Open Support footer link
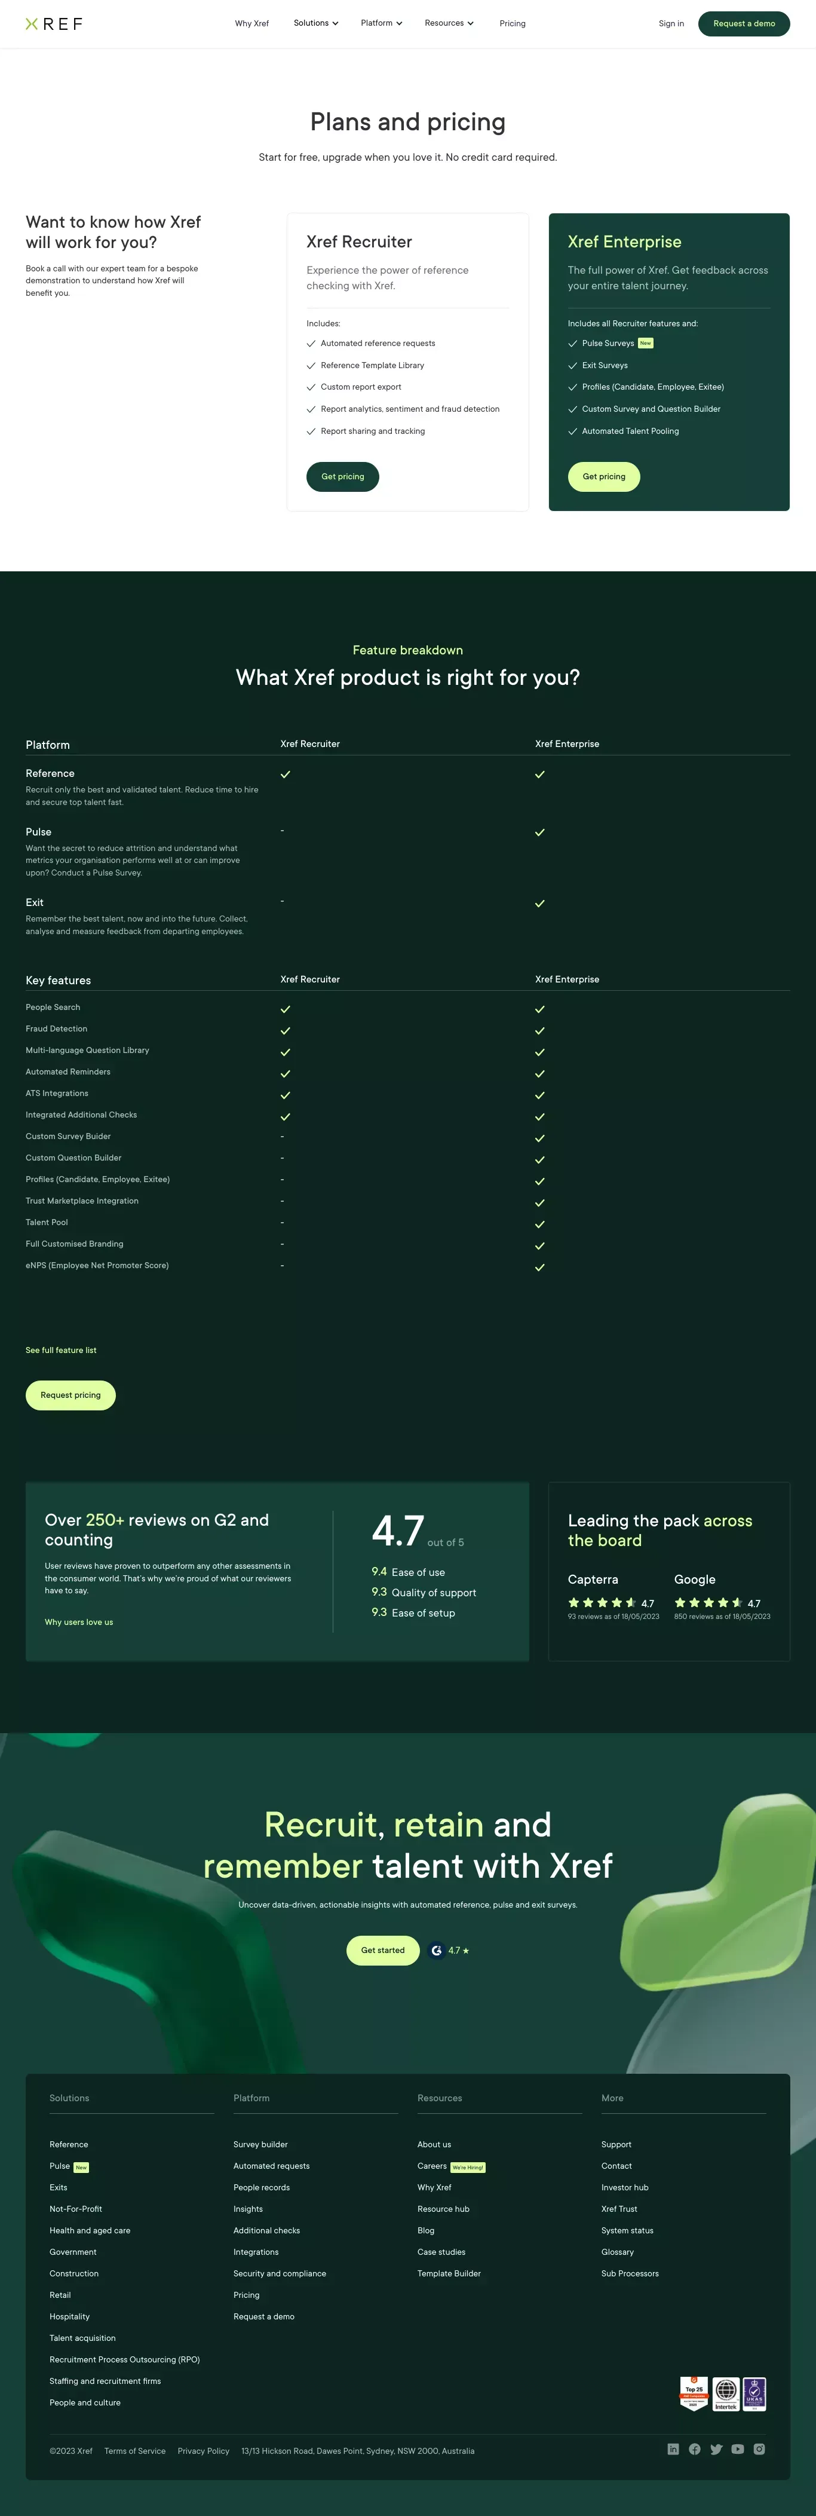This screenshot has width=816, height=2516. (616, 2145)
